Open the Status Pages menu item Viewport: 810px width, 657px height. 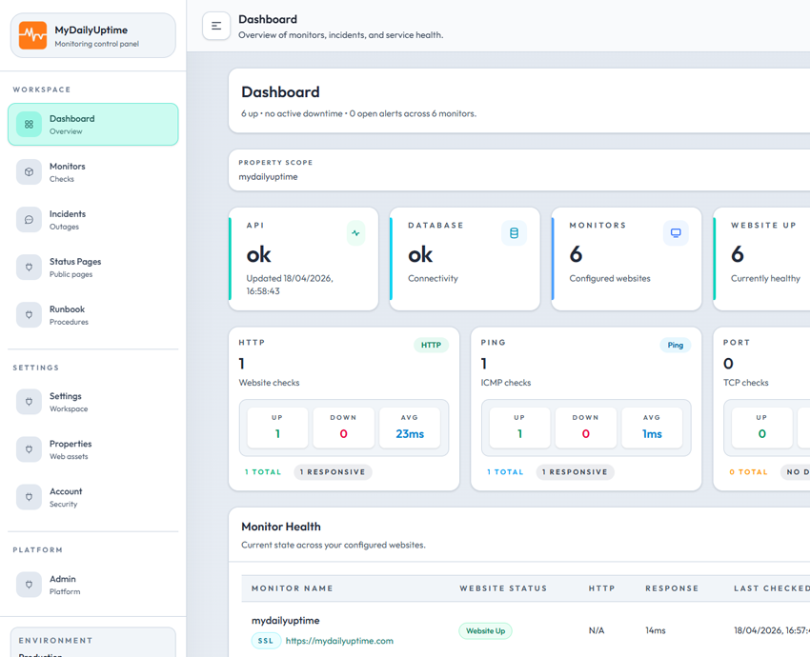[93, 268]
